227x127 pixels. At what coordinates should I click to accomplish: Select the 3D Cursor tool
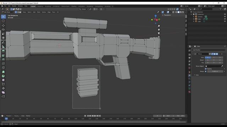[3, 21]
